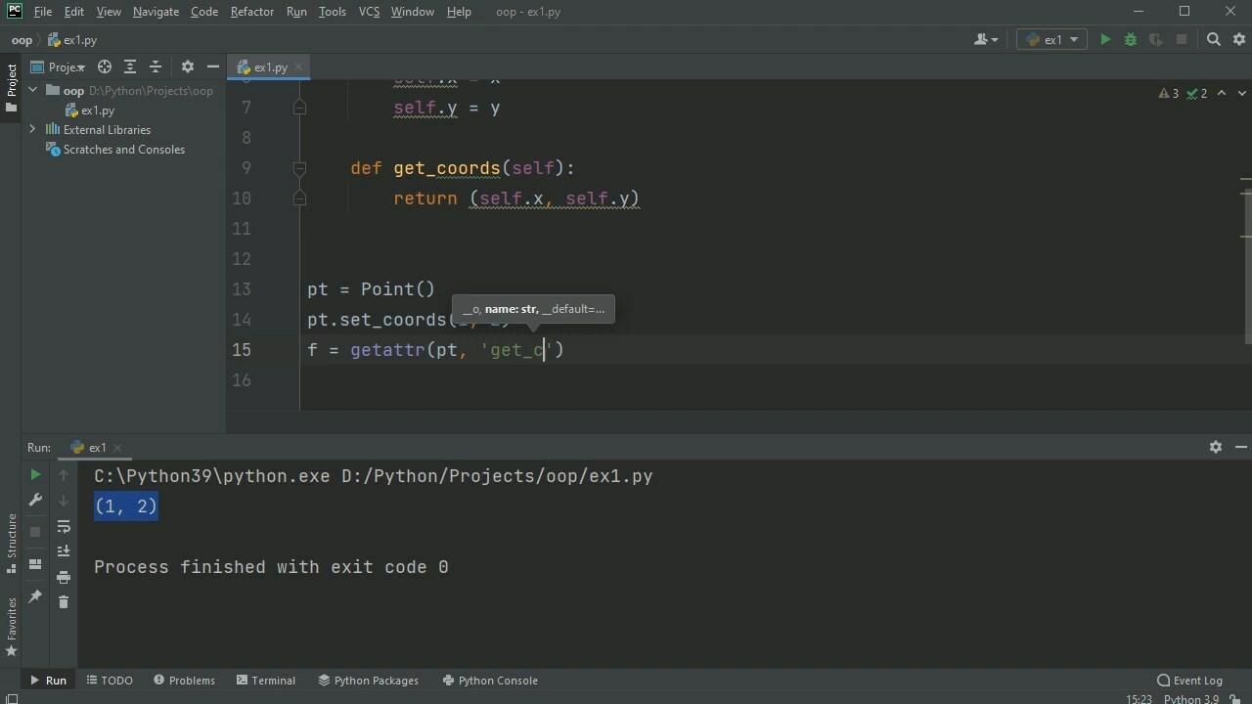1252x704 pixels.
Task: Click the fold end marker on line 10
Action: coord(299,198)
